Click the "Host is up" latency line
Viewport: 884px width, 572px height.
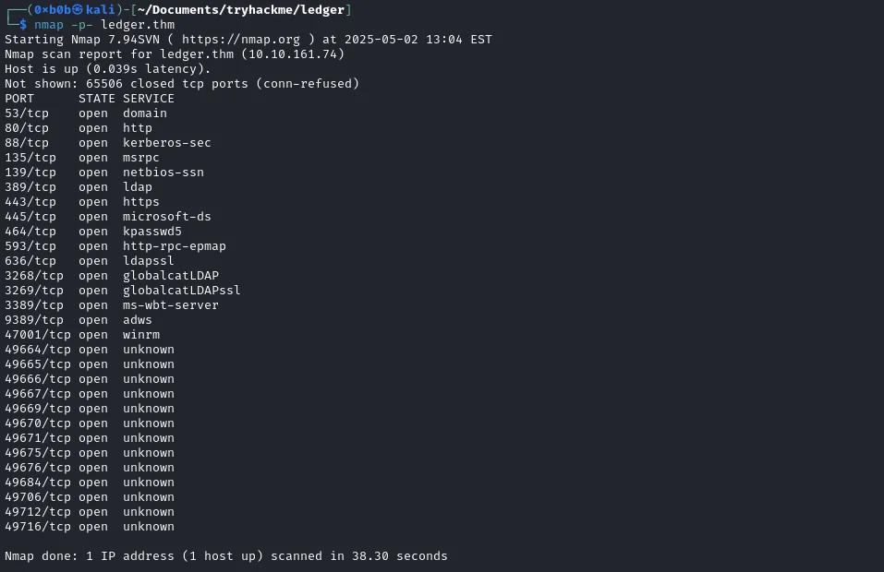pos(107,69)
